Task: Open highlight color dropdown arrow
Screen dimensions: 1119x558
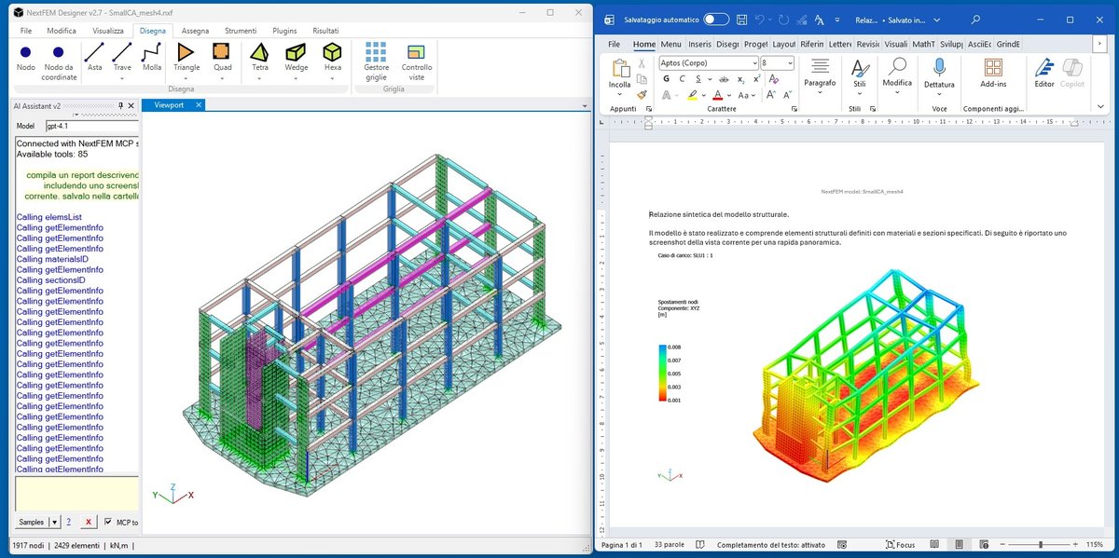Action: [703, 95]
